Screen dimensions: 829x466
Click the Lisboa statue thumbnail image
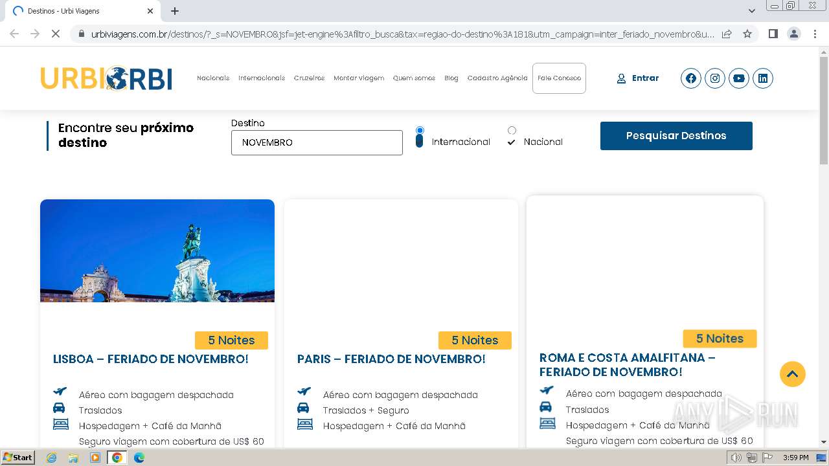click(157, 250)
